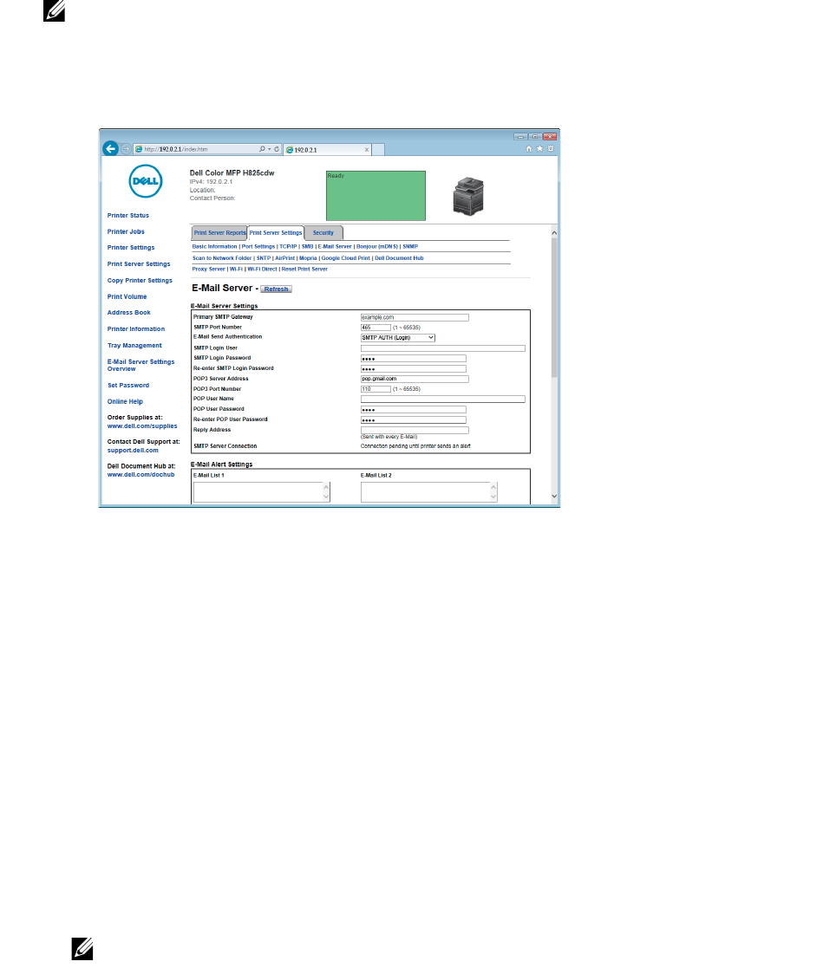Close the 192.0.2.1 browser tab
836x968 pixels.
pos(367,150)
